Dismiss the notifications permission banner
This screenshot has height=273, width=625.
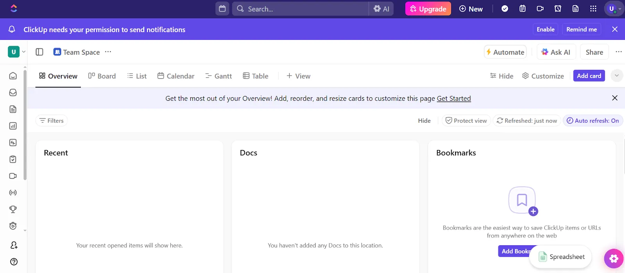coord(615,29)
